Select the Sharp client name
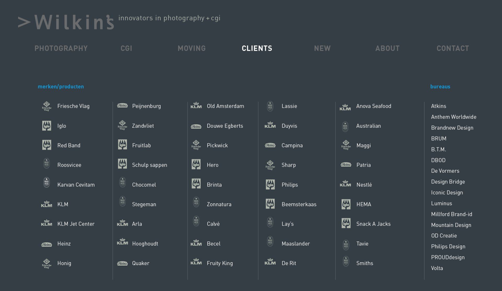Viewport: 502px width, 291px height. (289, 165)
